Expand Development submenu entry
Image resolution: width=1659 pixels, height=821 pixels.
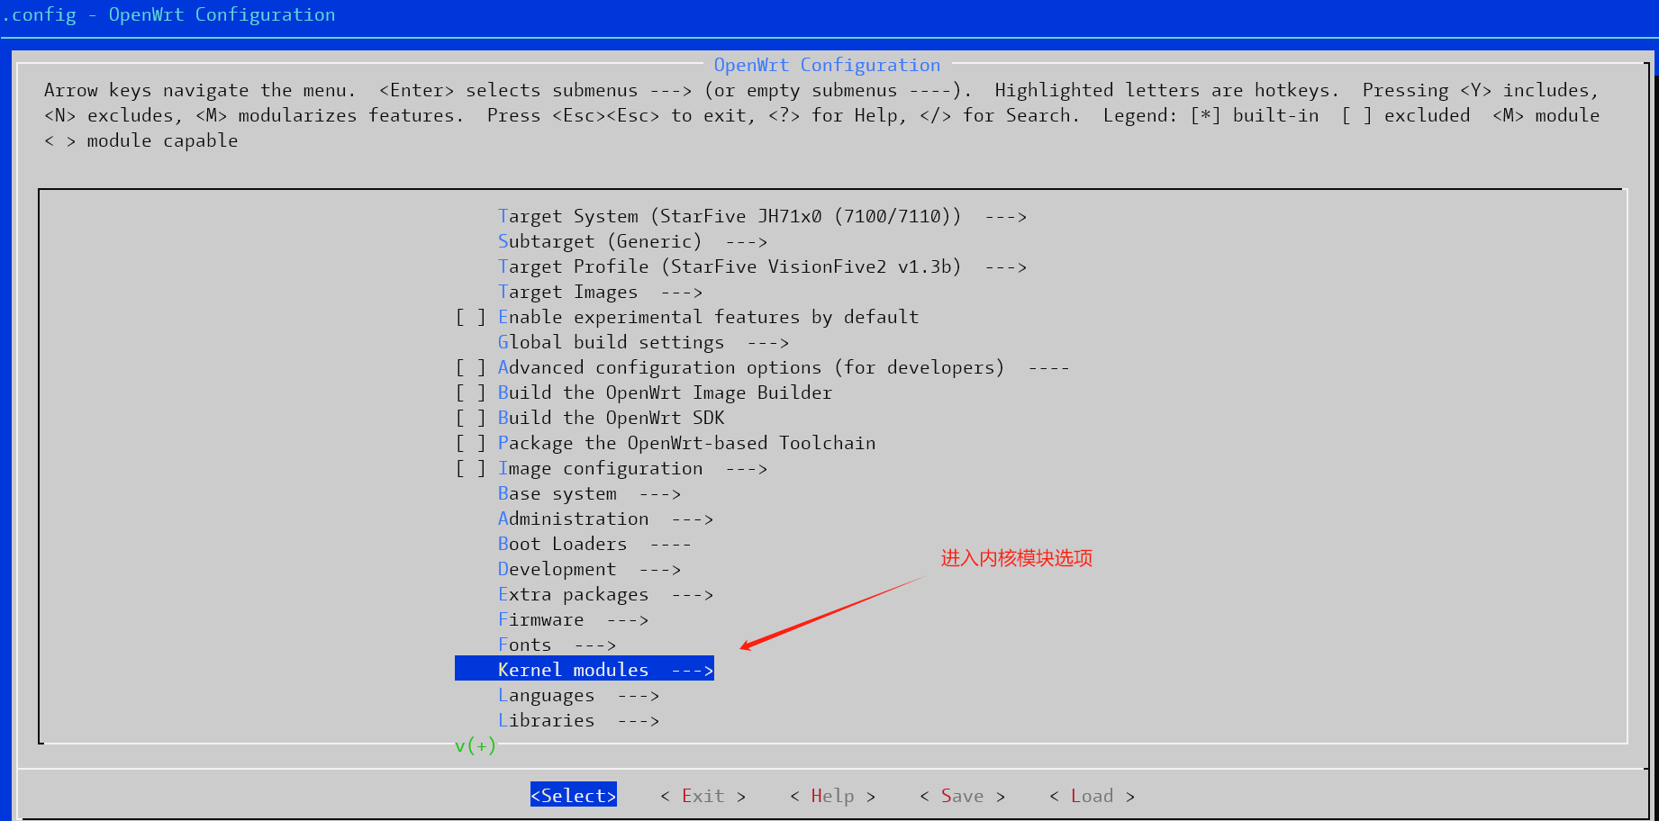click(589, 569)
